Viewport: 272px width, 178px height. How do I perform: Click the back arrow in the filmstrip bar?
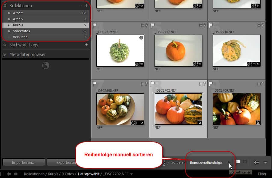click(9, 174)
